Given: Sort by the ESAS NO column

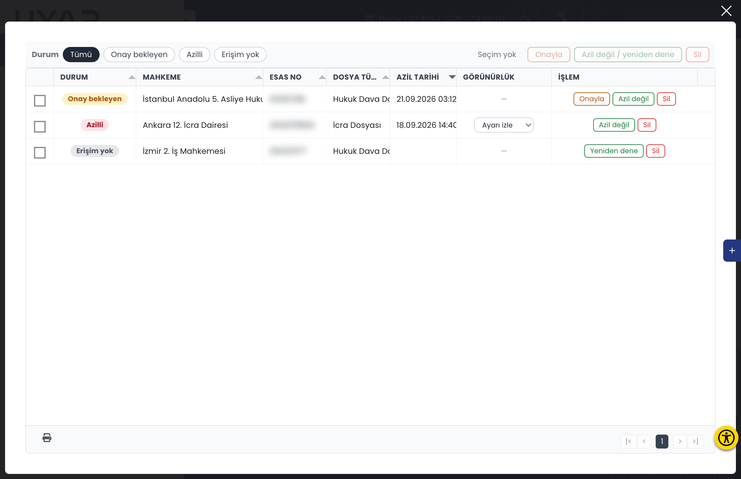Looking at the screenshot, I should [295, 77].
